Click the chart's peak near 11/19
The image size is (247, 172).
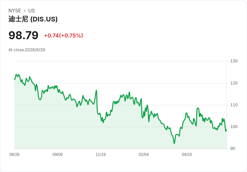point(96,90)
